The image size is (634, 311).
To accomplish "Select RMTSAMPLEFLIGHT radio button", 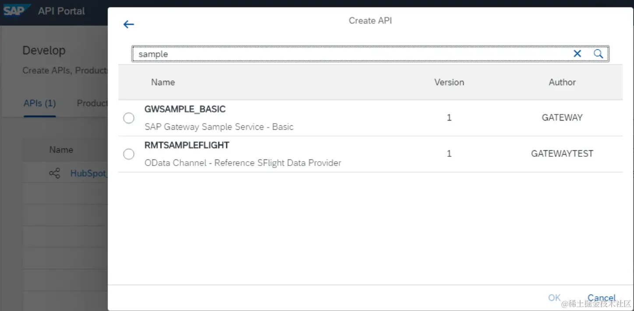I will (129, 154).
